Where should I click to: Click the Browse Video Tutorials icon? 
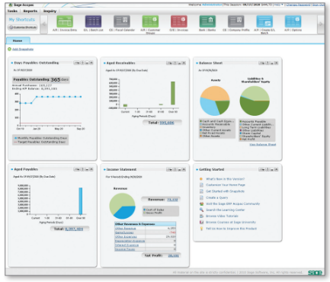[x=201, y=216]
